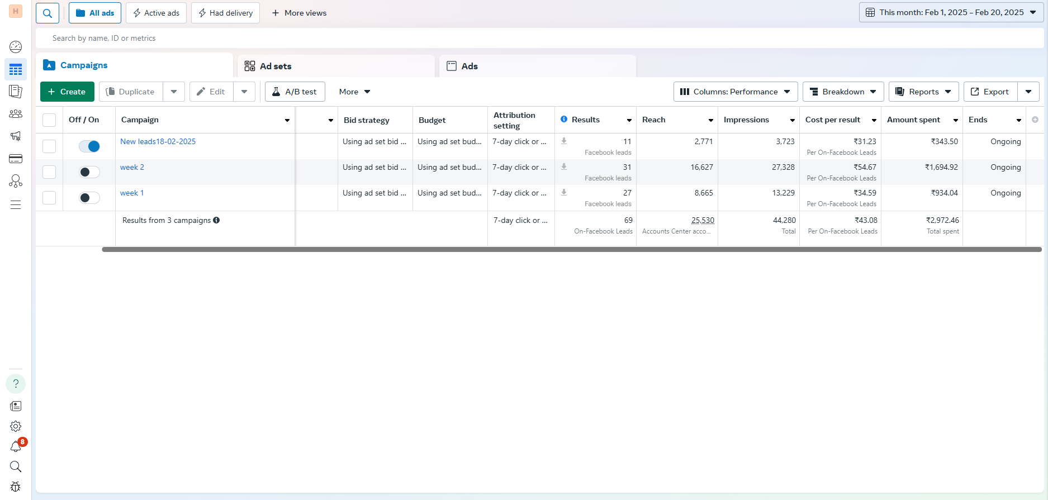1048x500 pixels.
Task: Click the horizontal table scrollbar
Action: point(571,250)
